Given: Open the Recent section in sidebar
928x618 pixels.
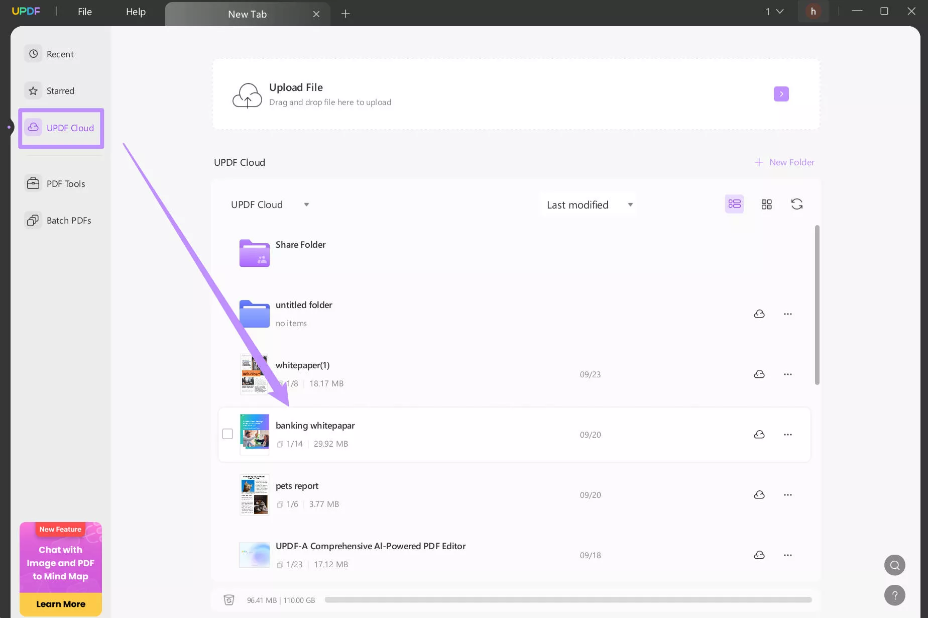Looking at the screenshot, I should coord(49,54).
